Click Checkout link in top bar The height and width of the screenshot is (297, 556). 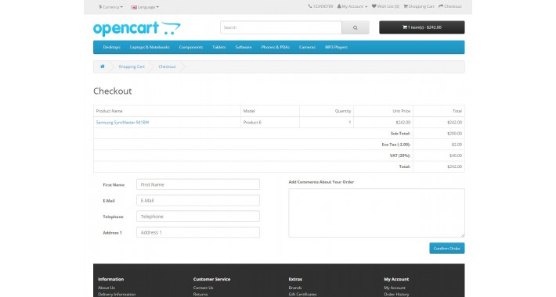click(450, 6)
